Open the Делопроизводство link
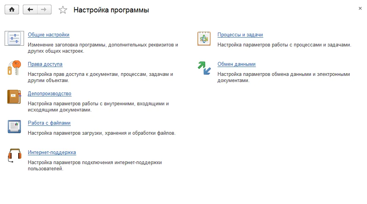 click(50, 94)
